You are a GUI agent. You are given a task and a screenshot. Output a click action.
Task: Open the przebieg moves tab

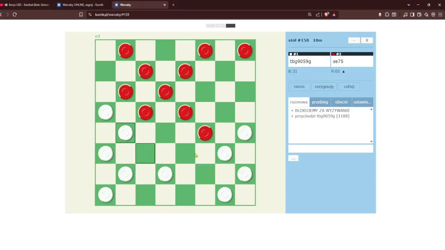click(x=320, y=102)
